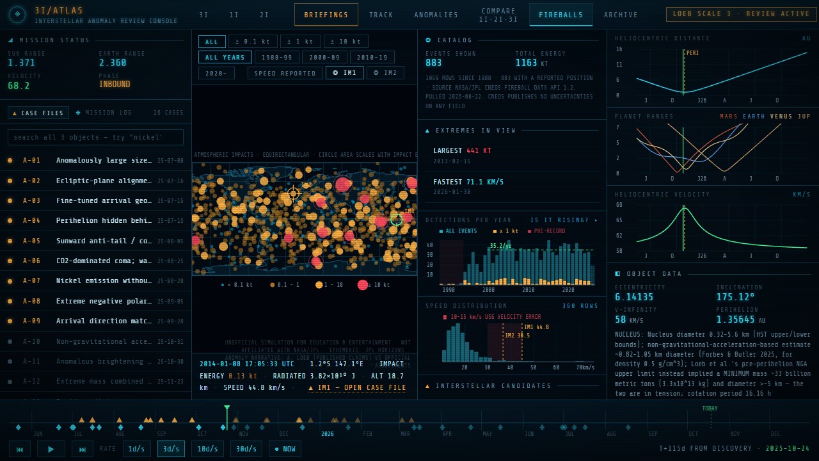Click the '1 – 10' legend circle
Screen dimensions: 819x461
click(319, 285)
